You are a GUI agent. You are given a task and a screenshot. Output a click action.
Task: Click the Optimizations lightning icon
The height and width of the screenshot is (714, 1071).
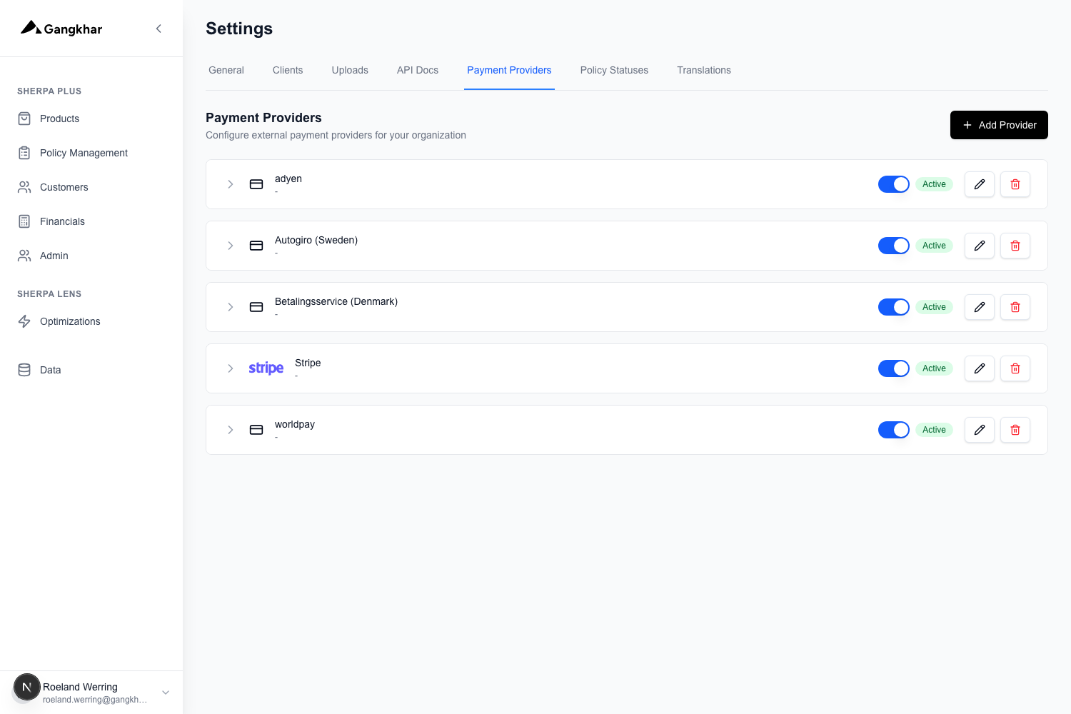[24, 321]
